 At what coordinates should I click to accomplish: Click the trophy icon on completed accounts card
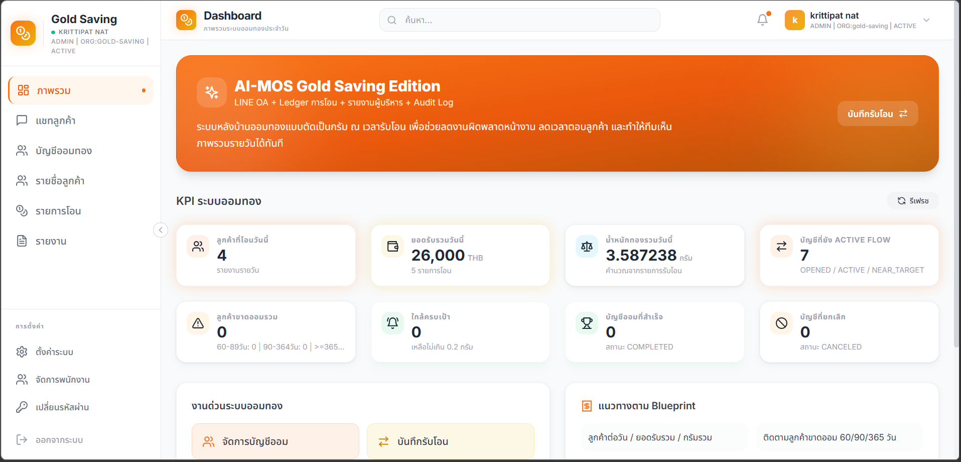tap(587, 323)
